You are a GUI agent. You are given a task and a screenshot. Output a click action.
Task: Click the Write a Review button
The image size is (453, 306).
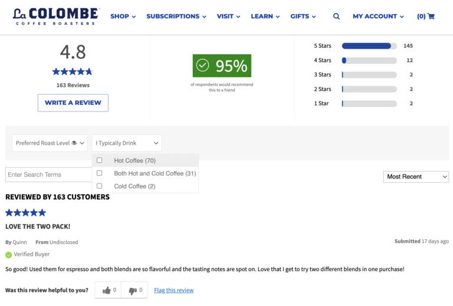coord(73,103)
